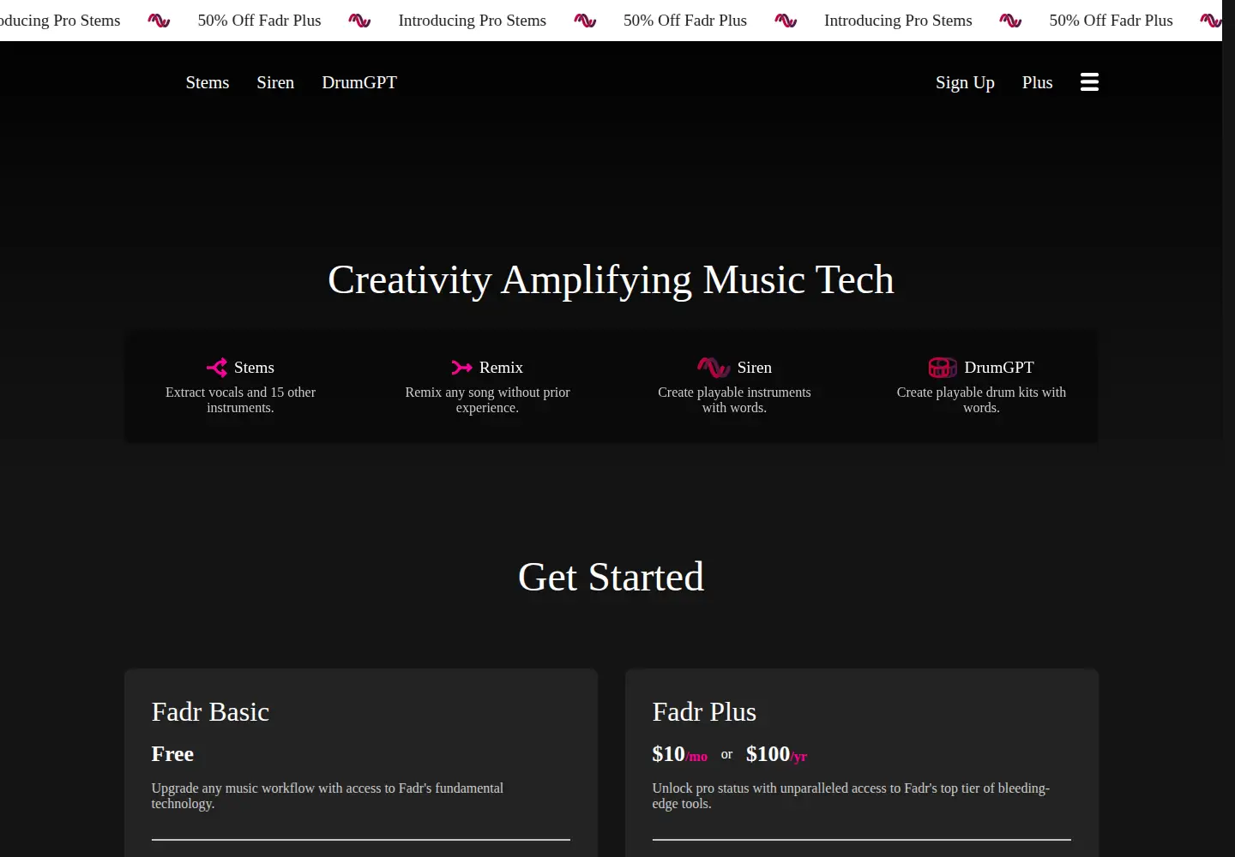
Task: Select the Siren feature card title
Action: tap(755, 368)
